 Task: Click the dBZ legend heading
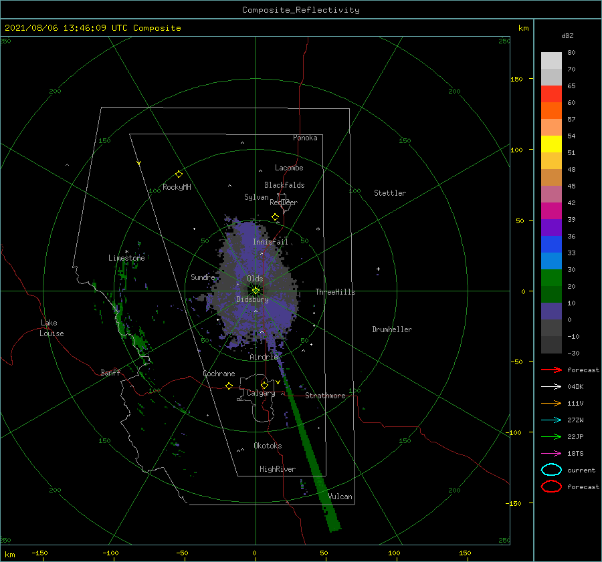click(567, 35)
